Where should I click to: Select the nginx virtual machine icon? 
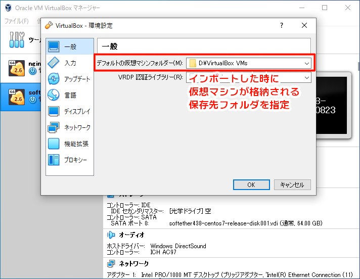(17, 68)
